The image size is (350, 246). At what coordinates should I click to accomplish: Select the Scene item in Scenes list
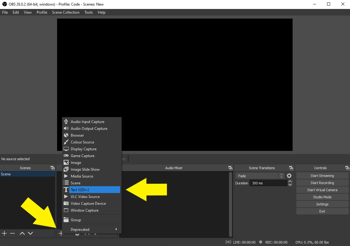(27, 174)
